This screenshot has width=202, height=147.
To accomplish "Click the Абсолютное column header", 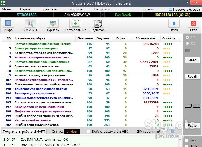I will 145,38.
